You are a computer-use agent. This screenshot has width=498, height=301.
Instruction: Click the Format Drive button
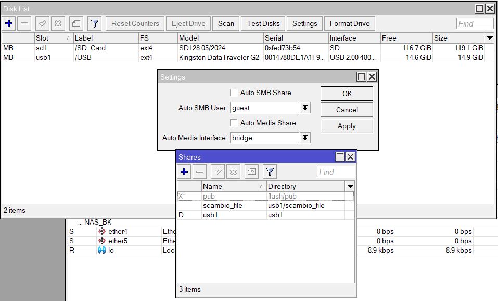(x=350, y=23)
